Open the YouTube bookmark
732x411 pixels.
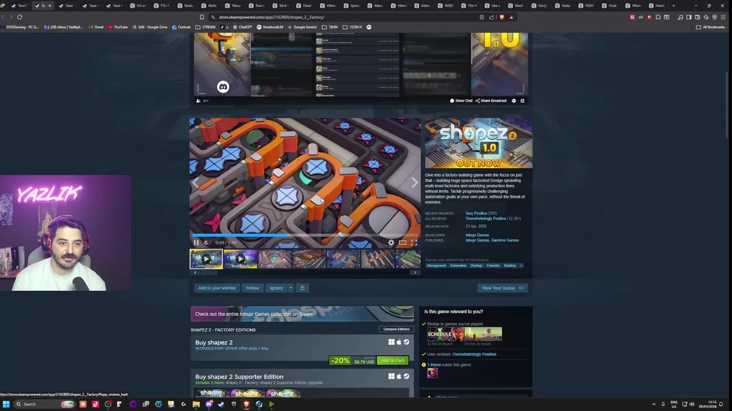[x=117, y=27]
